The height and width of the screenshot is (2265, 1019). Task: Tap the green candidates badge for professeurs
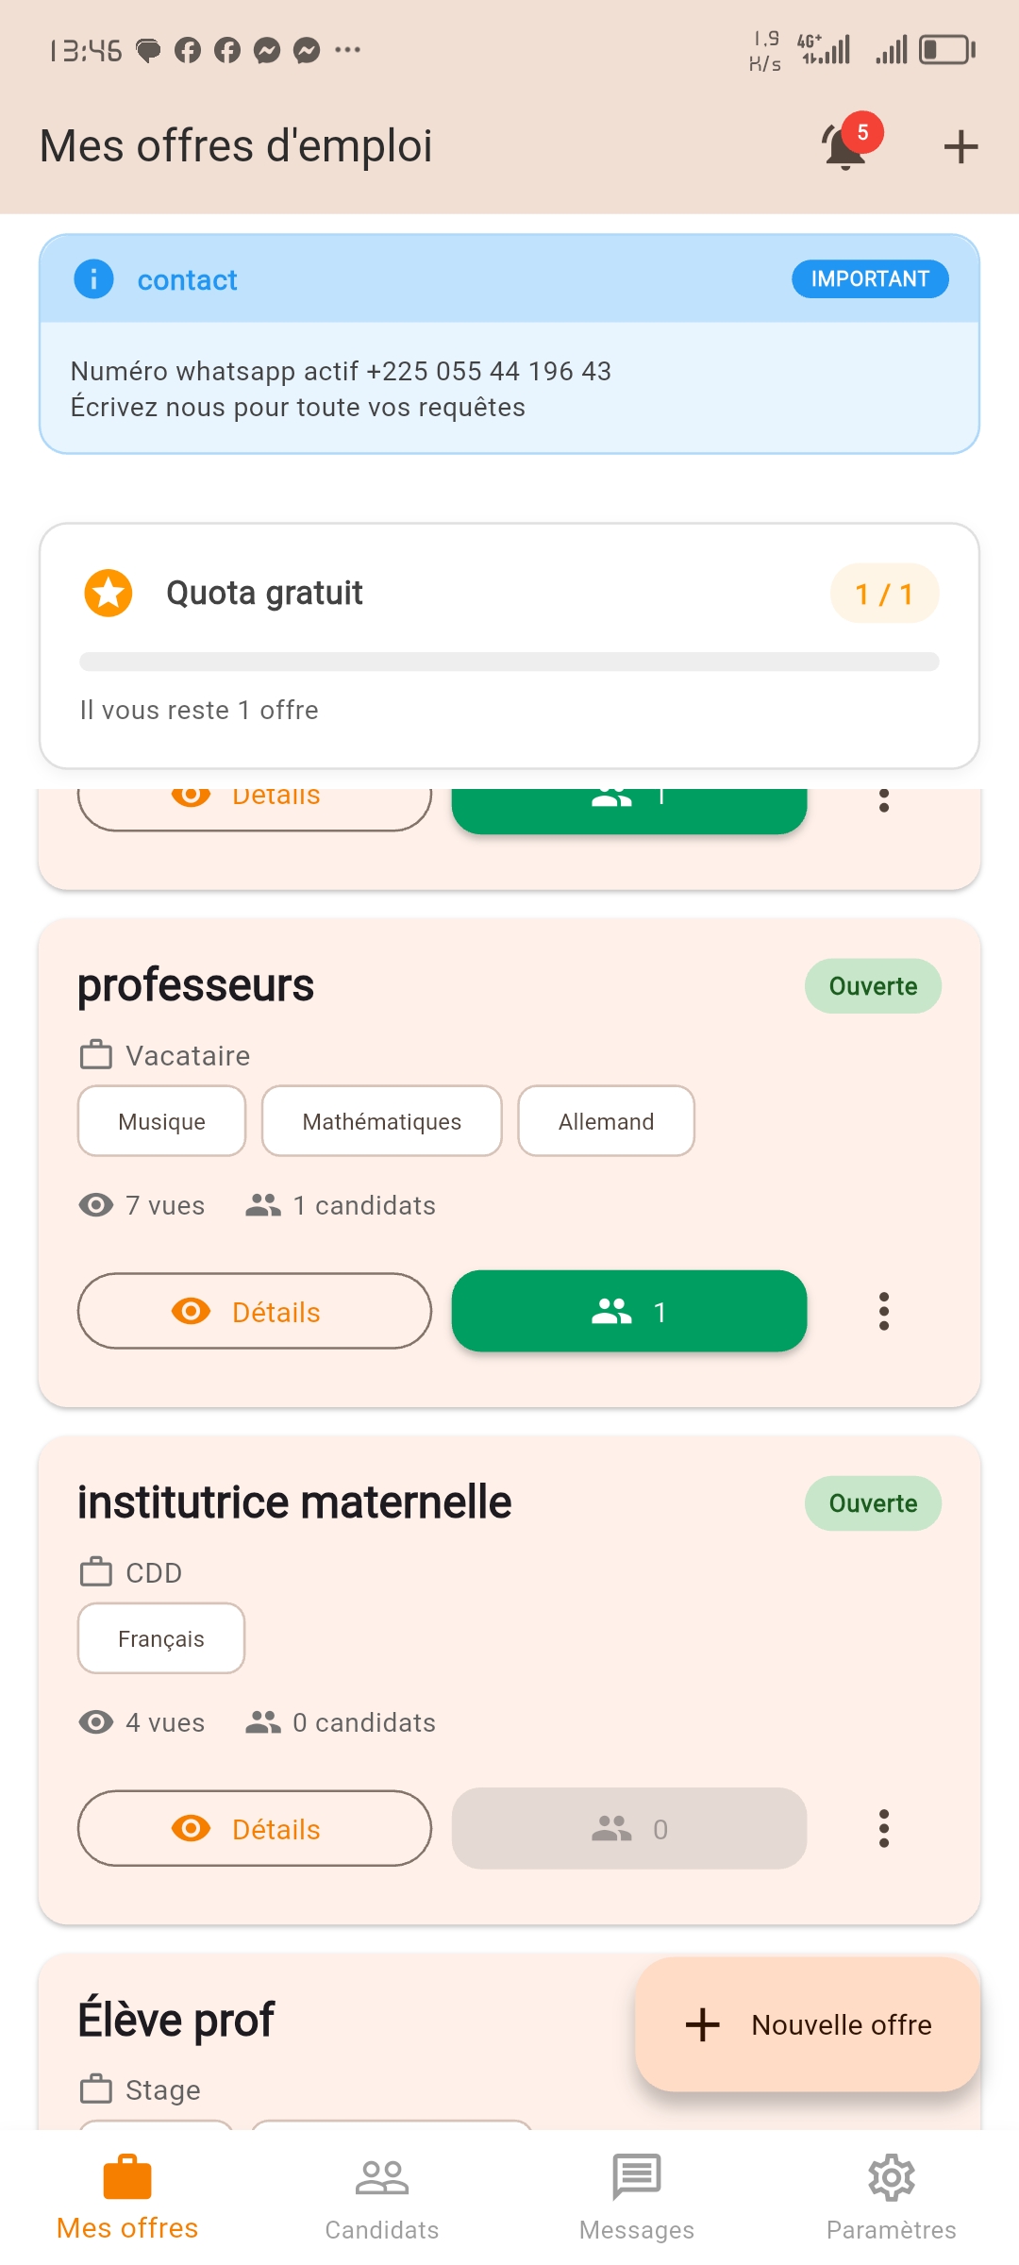[x=628, y=1311]
